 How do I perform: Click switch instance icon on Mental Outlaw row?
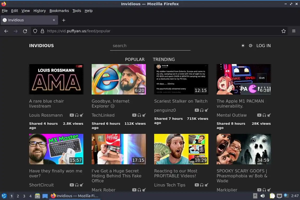(269, 115)
